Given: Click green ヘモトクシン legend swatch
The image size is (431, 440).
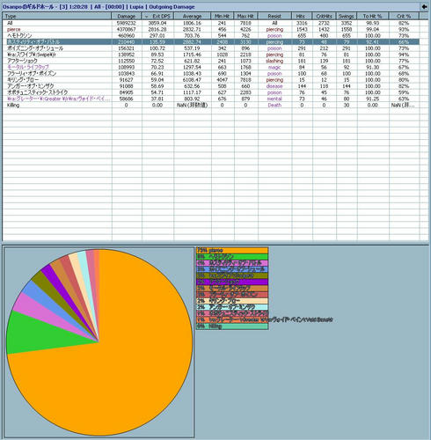Looking at the screenshot, I should [x=232, y=257].
